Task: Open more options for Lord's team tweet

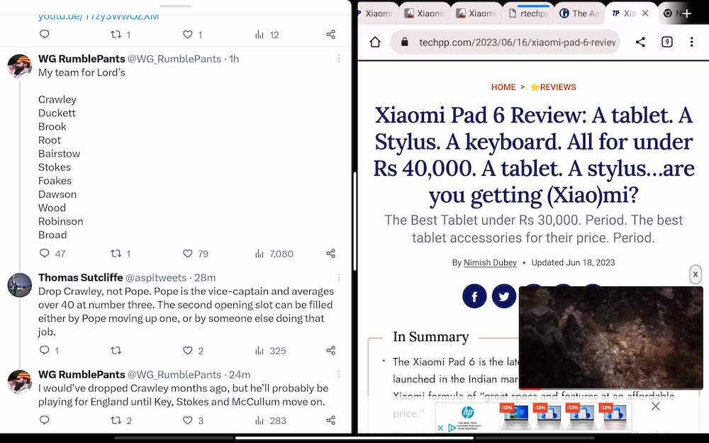Action: tap(338, 59)
